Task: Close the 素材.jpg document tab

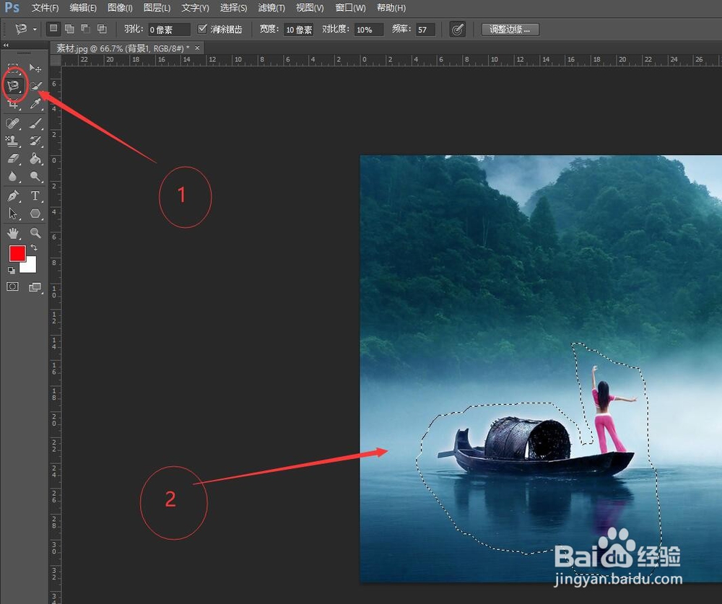Action: (197, 48)
